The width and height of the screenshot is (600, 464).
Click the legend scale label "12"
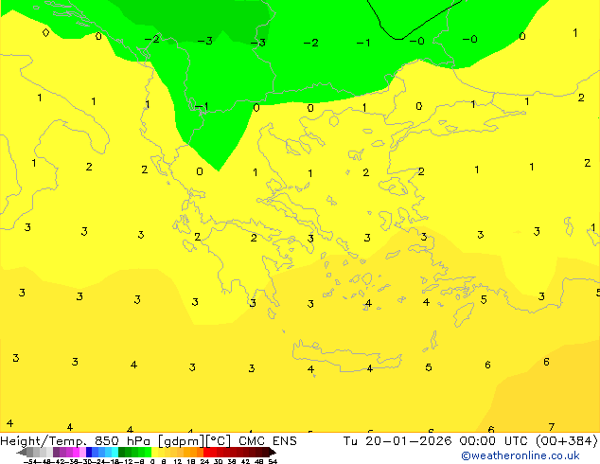(178, 461)
